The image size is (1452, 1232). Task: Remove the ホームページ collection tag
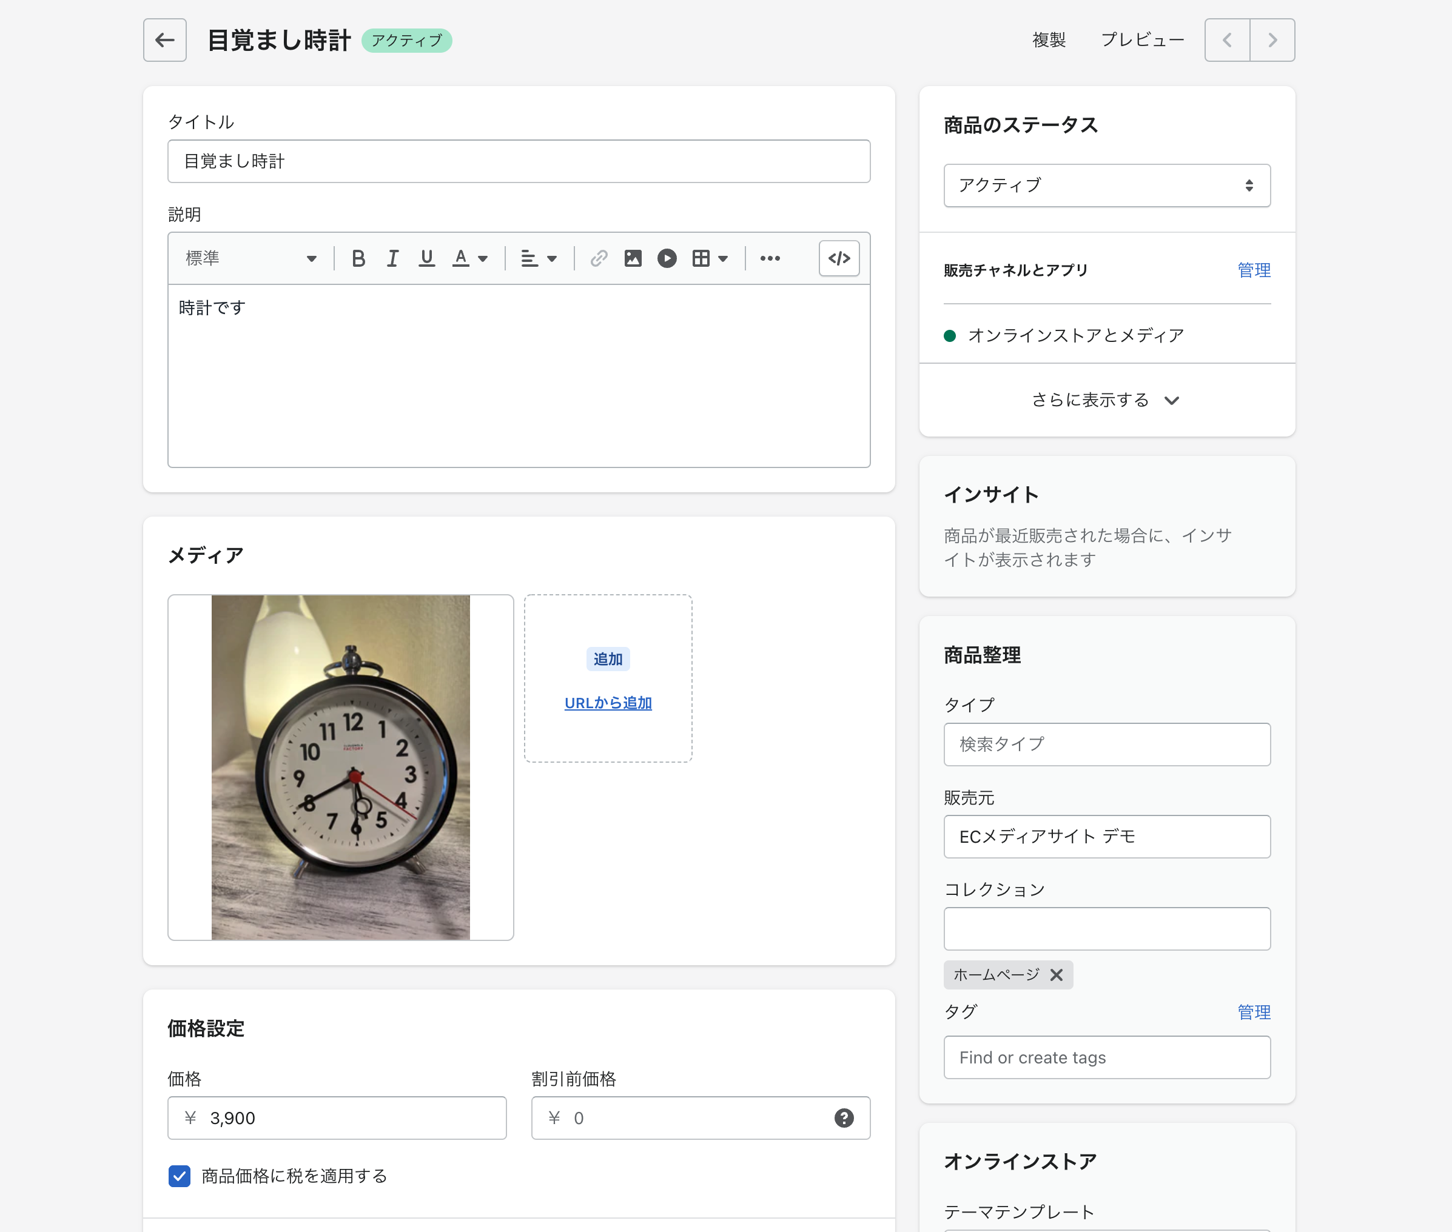click(x=1057, y=975)
